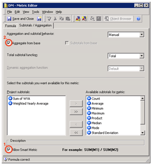153x165 pixels.
Task: Select the Median subtotal
Action: (94, 123)
